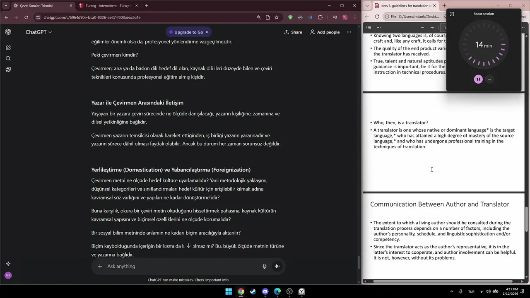Screen dimensions: 530x298
Task: Open Edge from the taskbar
Action: 277,291
